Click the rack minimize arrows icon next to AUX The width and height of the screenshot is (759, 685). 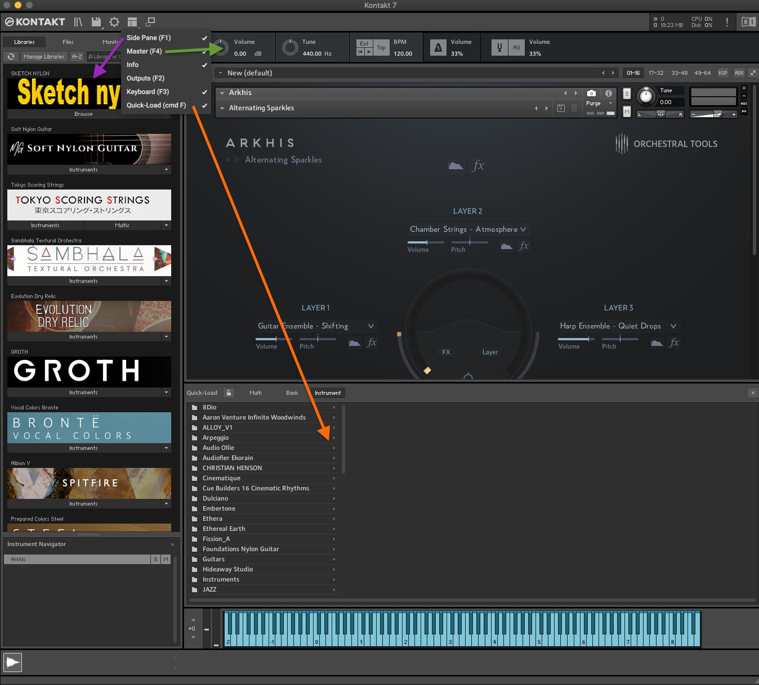tap(752, 73)
